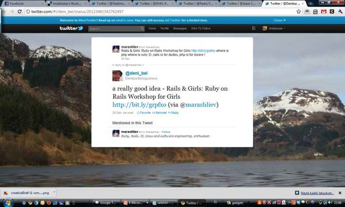The image size is (345, 207).
Task: Go back with the browser back arrow
Action: 4,11
